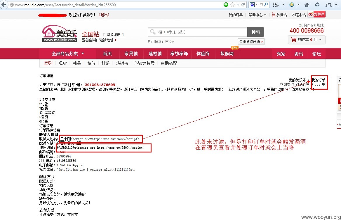Click the undo arrow toolbar icon

click(x=329, y=5)
